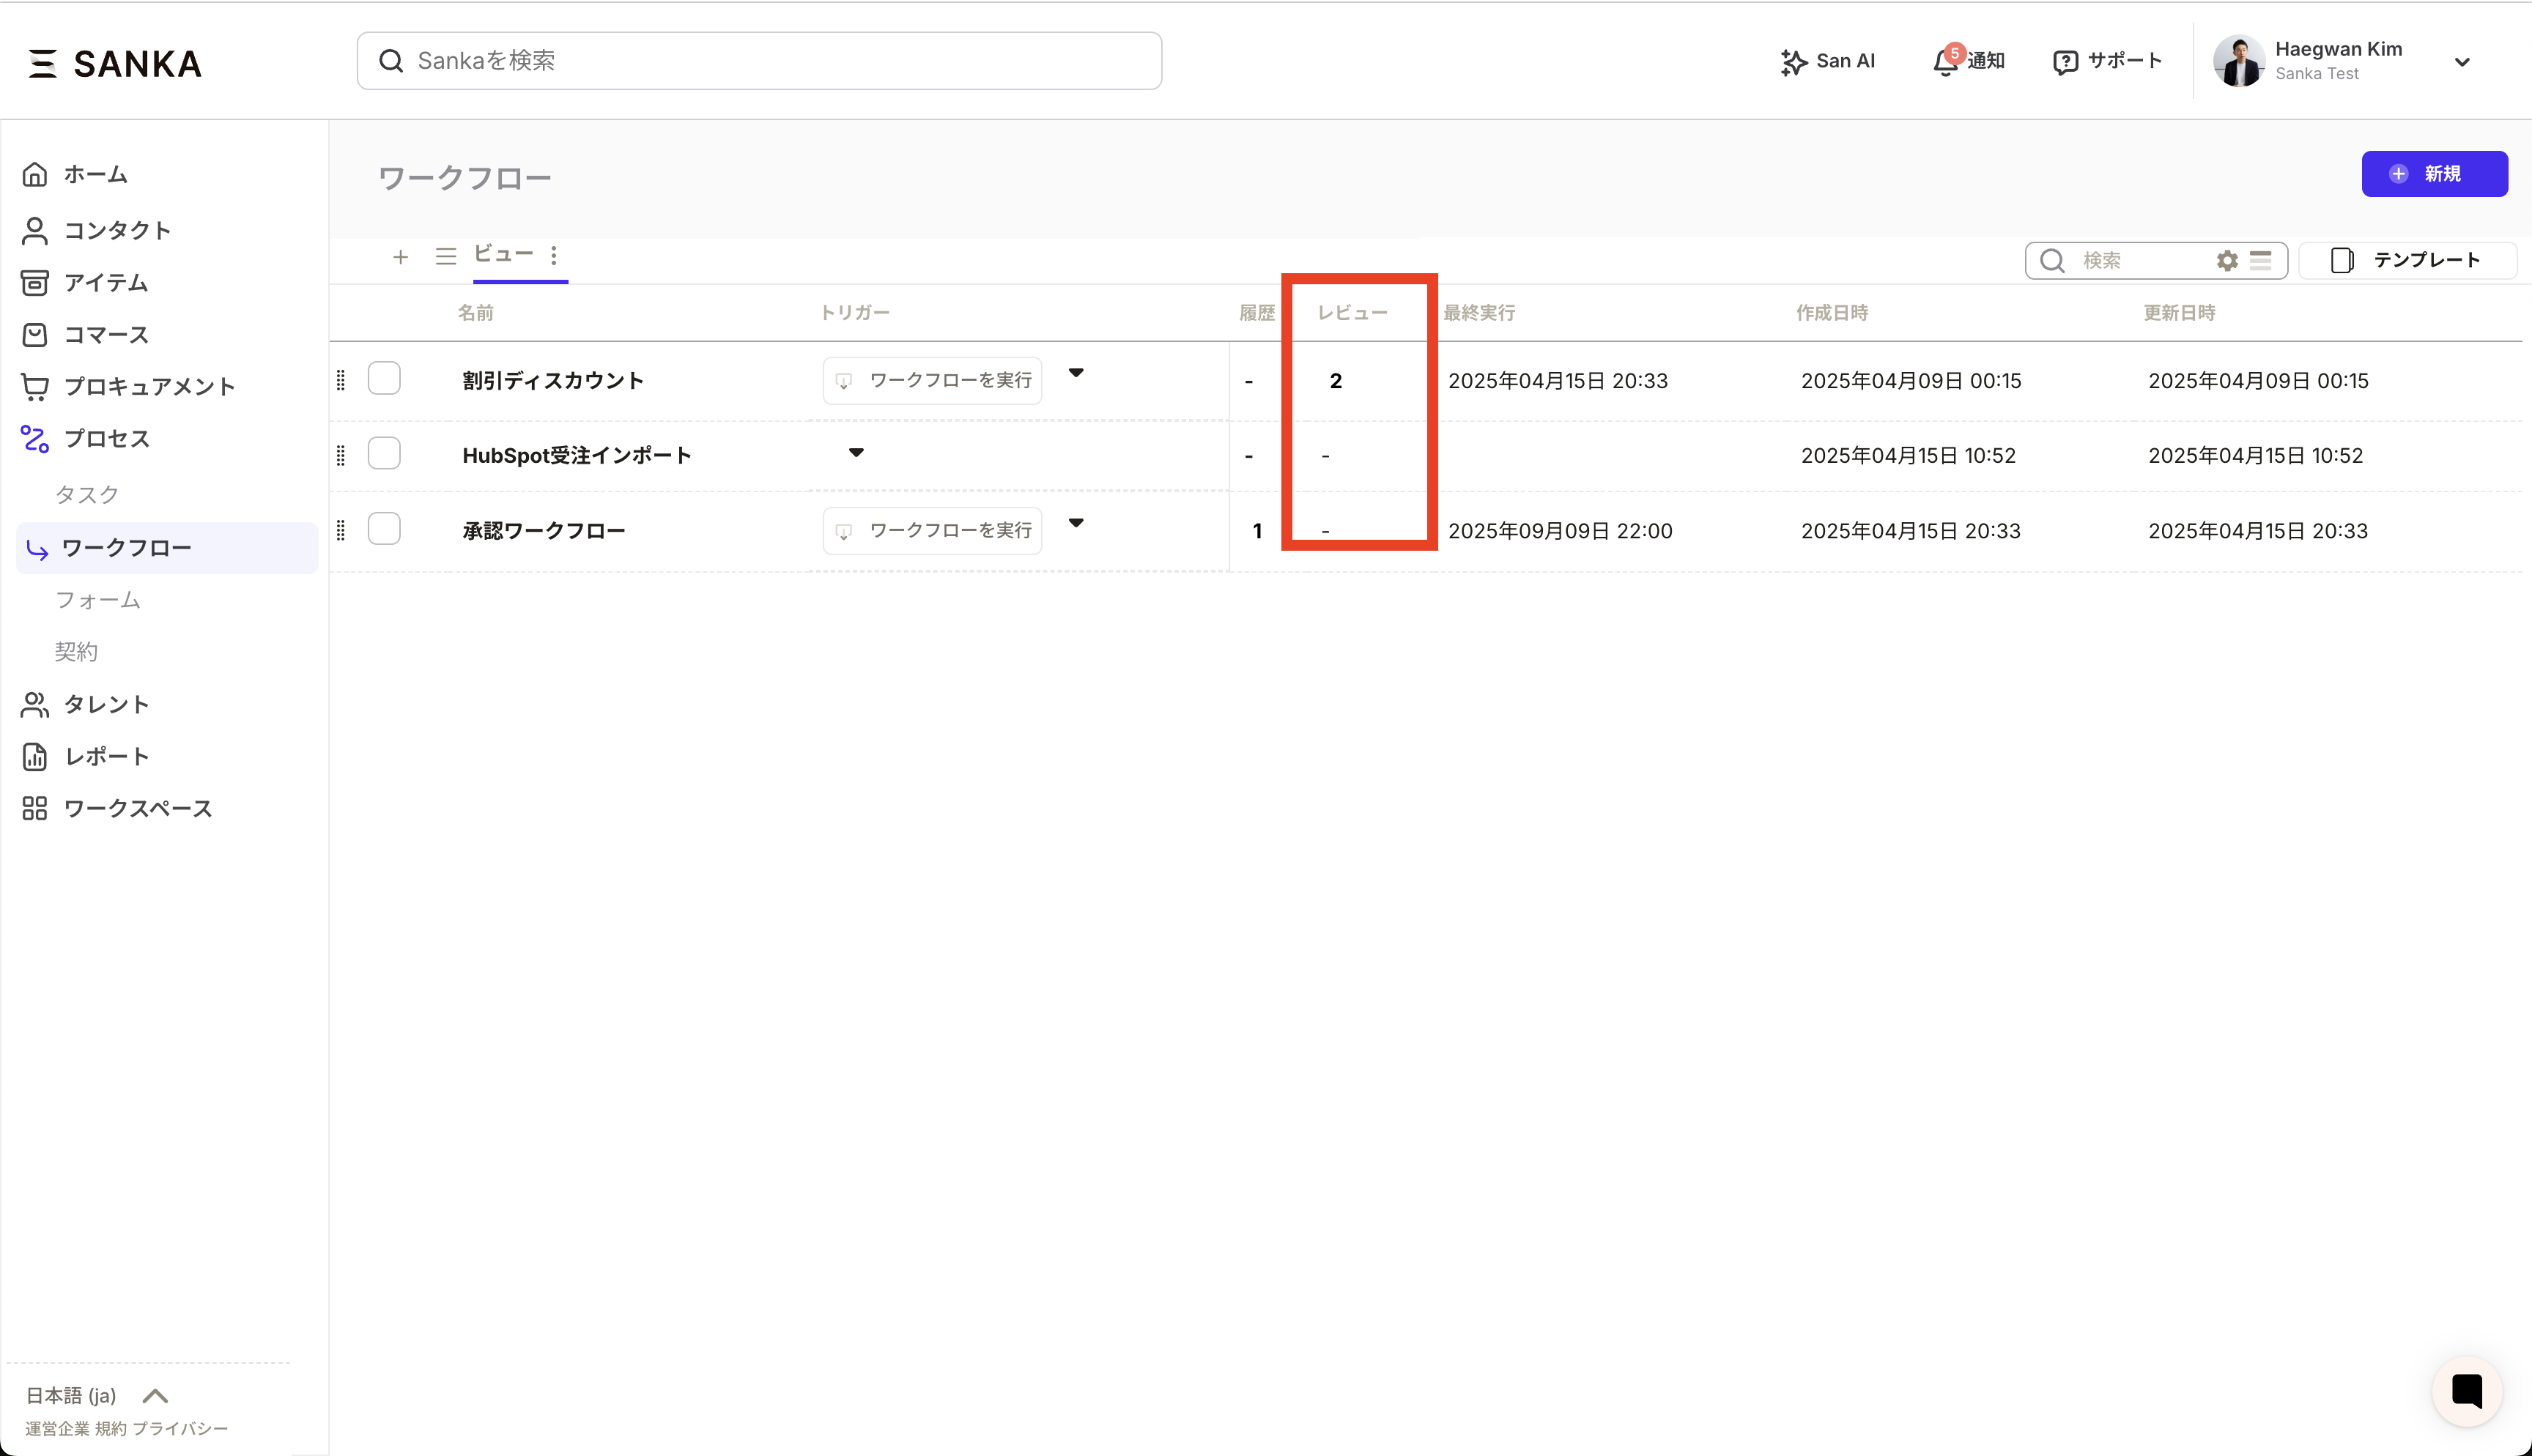Go to フォーム in sidebar
This screenshot has width=2532, height=1456.
pos(98,600)
